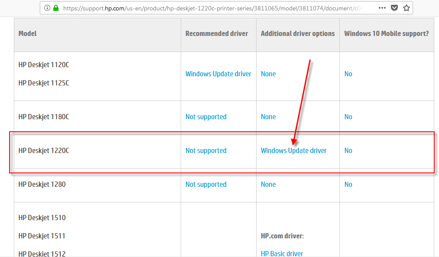
Task: Select the HP Deskjet 1120C model text
Action: point(44,65)
